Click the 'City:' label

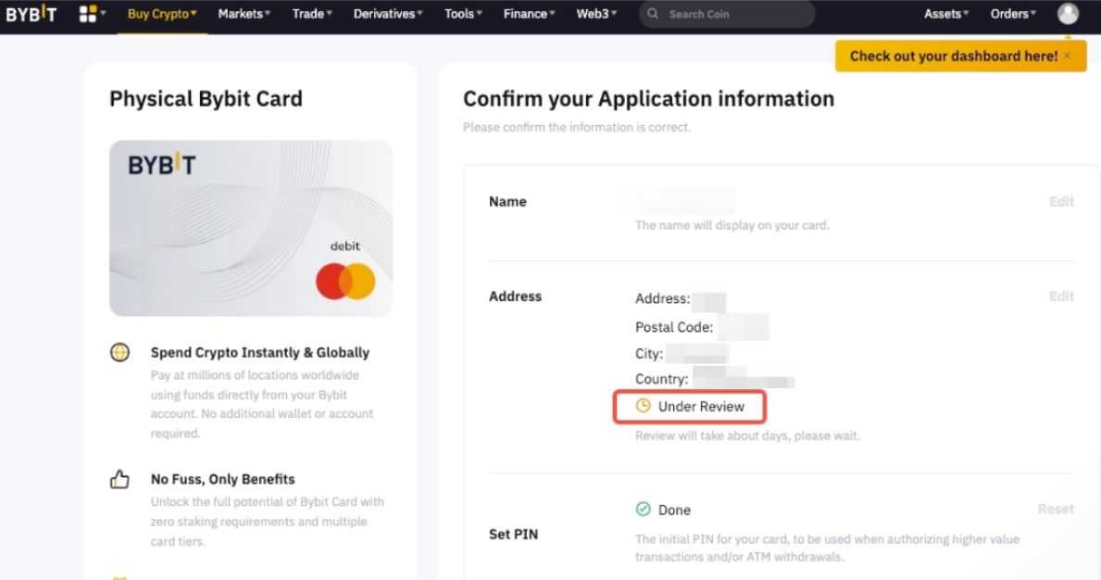point(649,354)
